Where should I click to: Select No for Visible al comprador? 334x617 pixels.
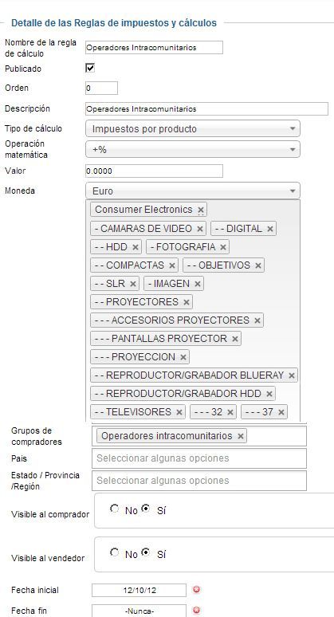click(115, 509)
